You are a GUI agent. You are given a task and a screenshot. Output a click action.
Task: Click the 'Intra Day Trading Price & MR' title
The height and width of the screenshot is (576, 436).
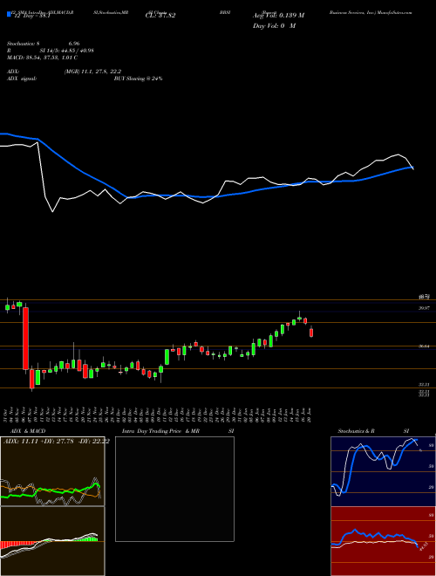(160, 431)
